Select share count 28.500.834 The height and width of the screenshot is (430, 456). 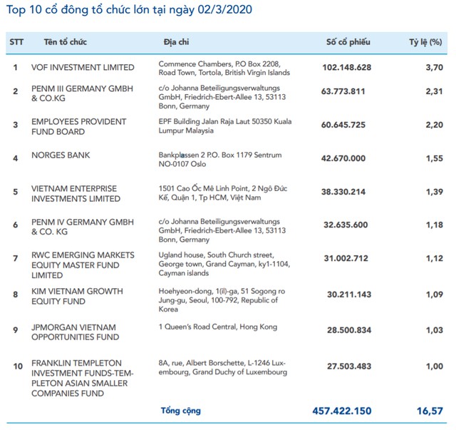tap(349, 330)
